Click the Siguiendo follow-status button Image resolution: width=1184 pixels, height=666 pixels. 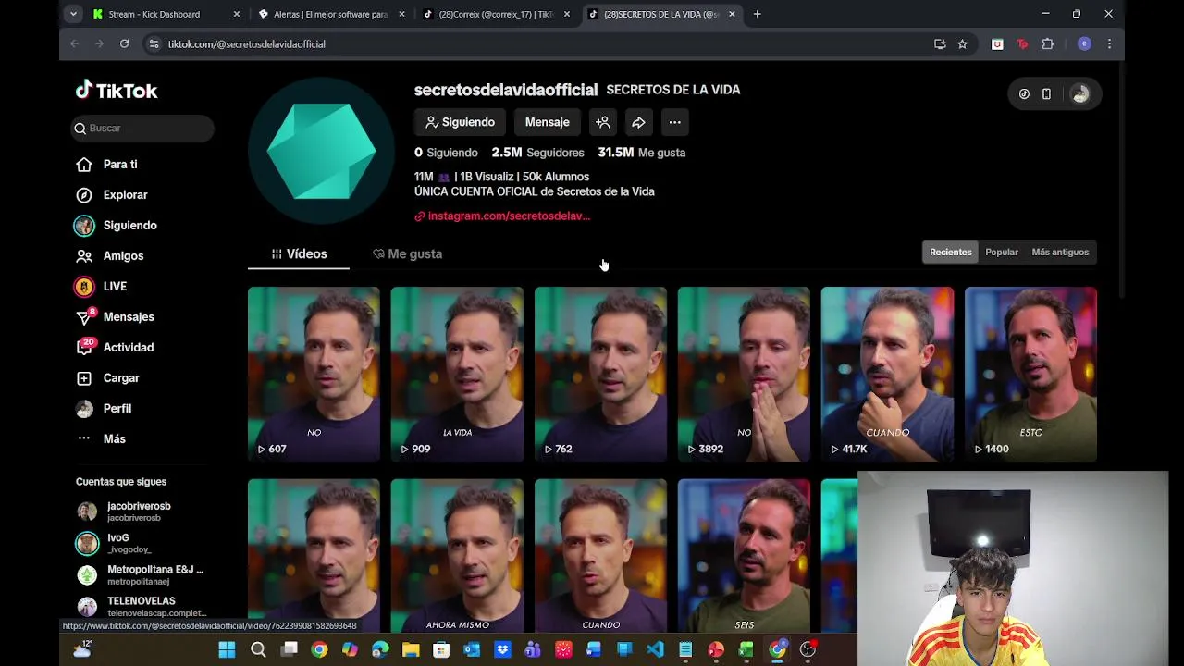coord(460,122)
